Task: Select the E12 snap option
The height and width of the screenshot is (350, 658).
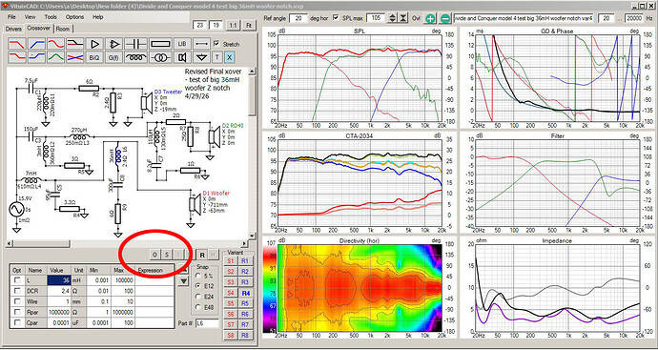Action: [198, 286]
